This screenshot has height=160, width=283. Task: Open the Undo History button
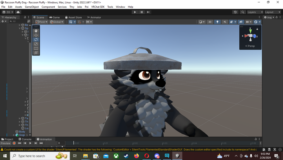235,12
